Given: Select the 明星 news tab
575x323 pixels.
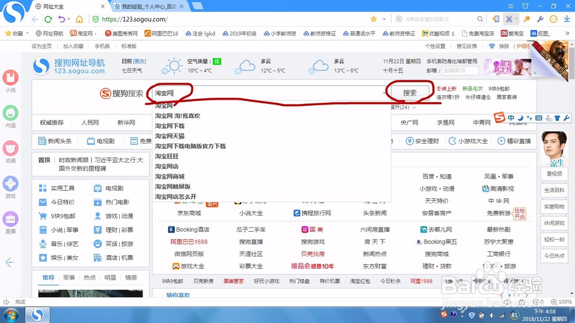Looking at the screenshot, I should coord(110,278).
